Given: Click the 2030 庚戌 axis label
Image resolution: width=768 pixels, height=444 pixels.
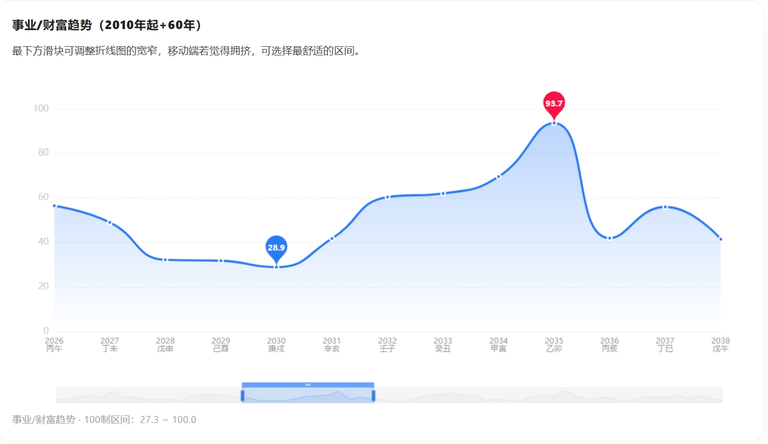Looking at the screenshot, I should [276, 344].
